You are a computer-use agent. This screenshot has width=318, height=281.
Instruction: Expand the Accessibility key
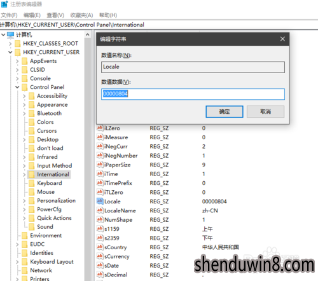pos(24,96)
